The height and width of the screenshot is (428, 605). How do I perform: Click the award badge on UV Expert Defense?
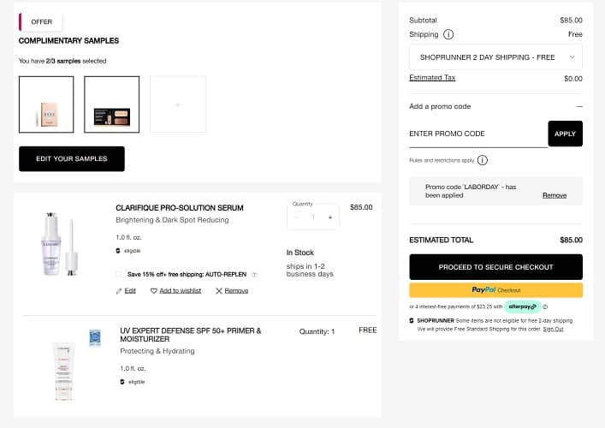95,337
